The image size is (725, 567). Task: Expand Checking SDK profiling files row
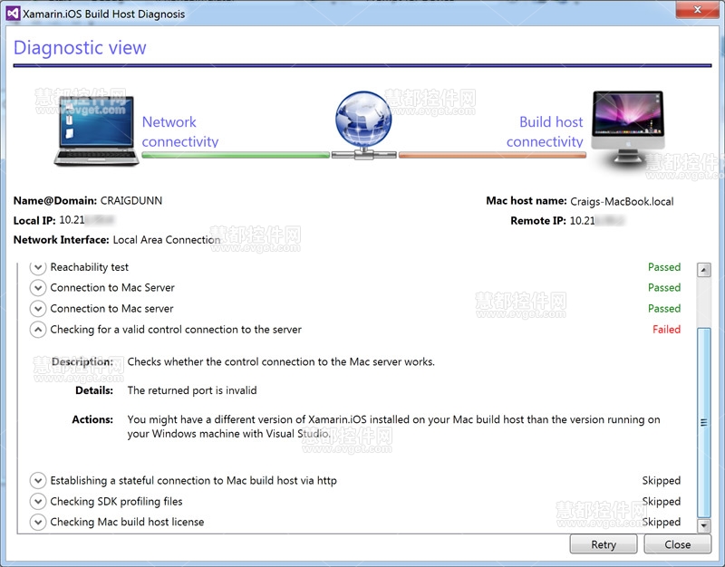coord(38,502)
